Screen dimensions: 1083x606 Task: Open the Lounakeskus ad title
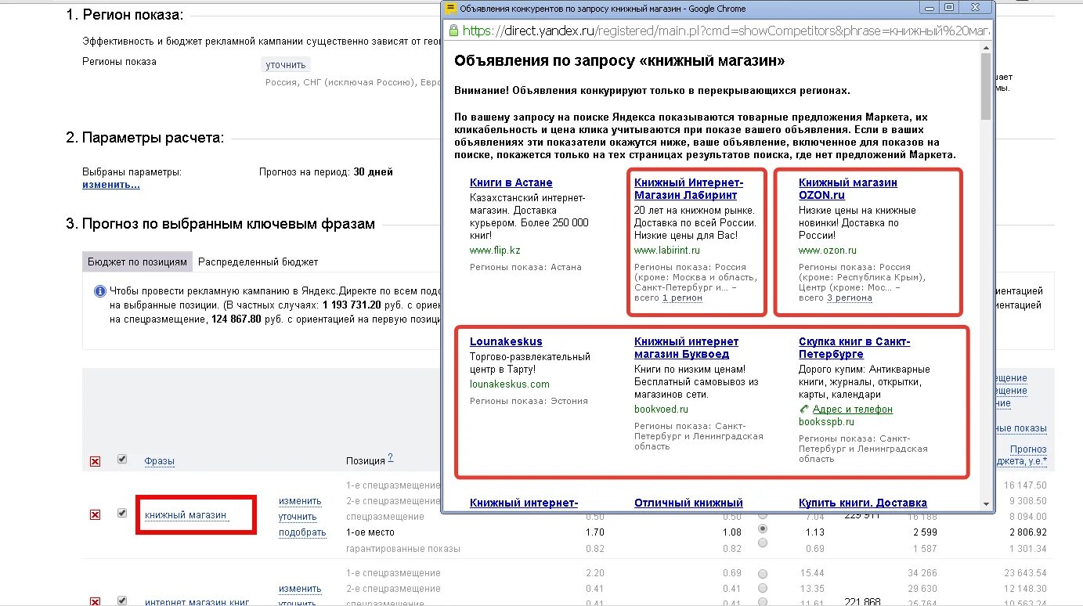506,341
